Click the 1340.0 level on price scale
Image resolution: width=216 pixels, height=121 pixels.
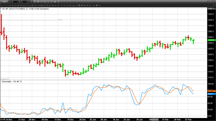tap(210, 14)
